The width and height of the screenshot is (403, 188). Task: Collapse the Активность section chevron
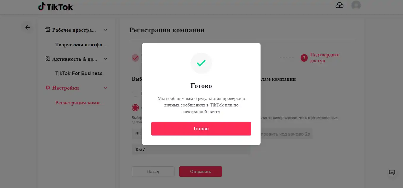pos(105,59)
